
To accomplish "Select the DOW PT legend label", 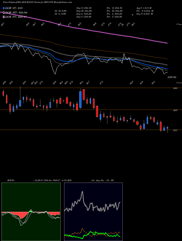I will [16, 17].
